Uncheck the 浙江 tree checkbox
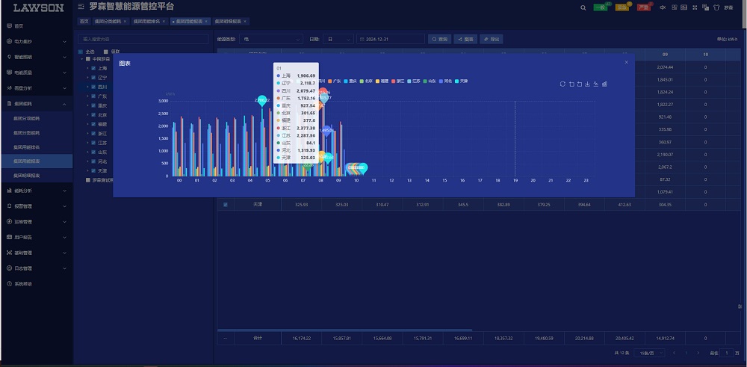This screenshot has width=747, height=367. tap(94, 134)
